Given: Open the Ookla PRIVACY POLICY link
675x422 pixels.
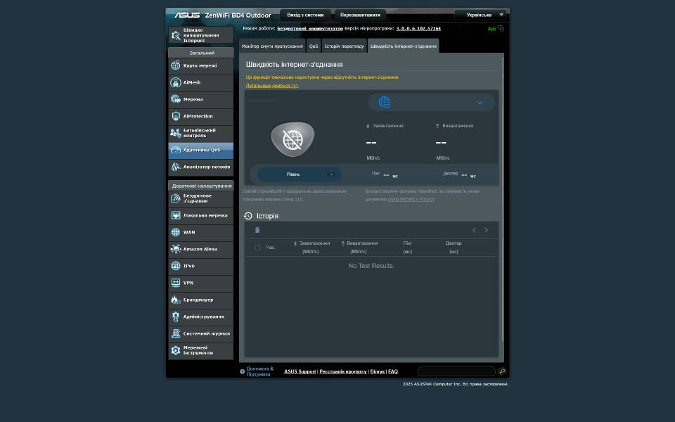Looking at the screenshot, I should (411, 199).
